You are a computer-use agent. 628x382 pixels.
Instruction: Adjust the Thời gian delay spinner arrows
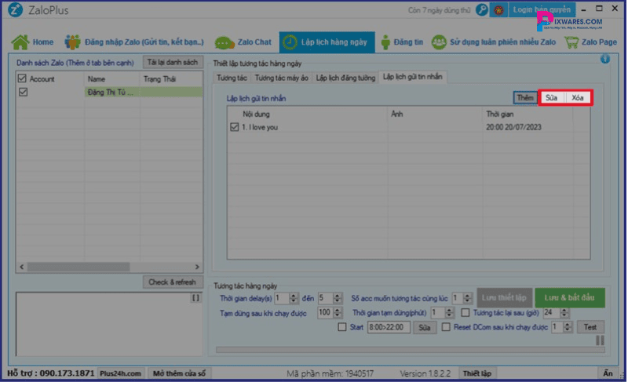click(x=294, y=298)
